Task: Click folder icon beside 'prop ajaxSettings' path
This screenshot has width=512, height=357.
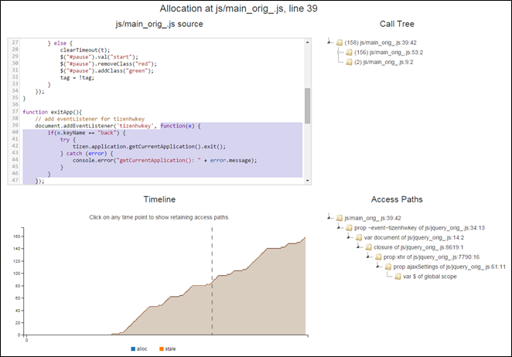Action: pyautogui.click(x=387, y=267)
